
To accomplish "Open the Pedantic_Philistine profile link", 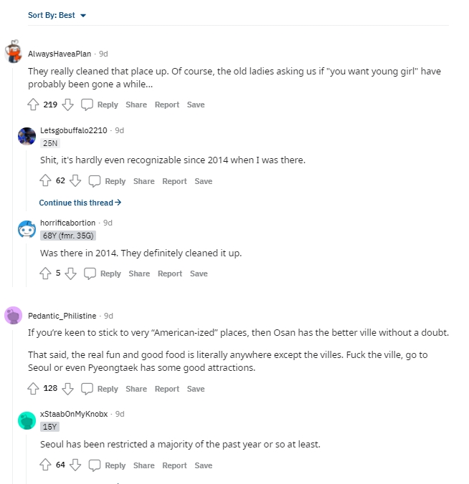I will click(62, 316).
